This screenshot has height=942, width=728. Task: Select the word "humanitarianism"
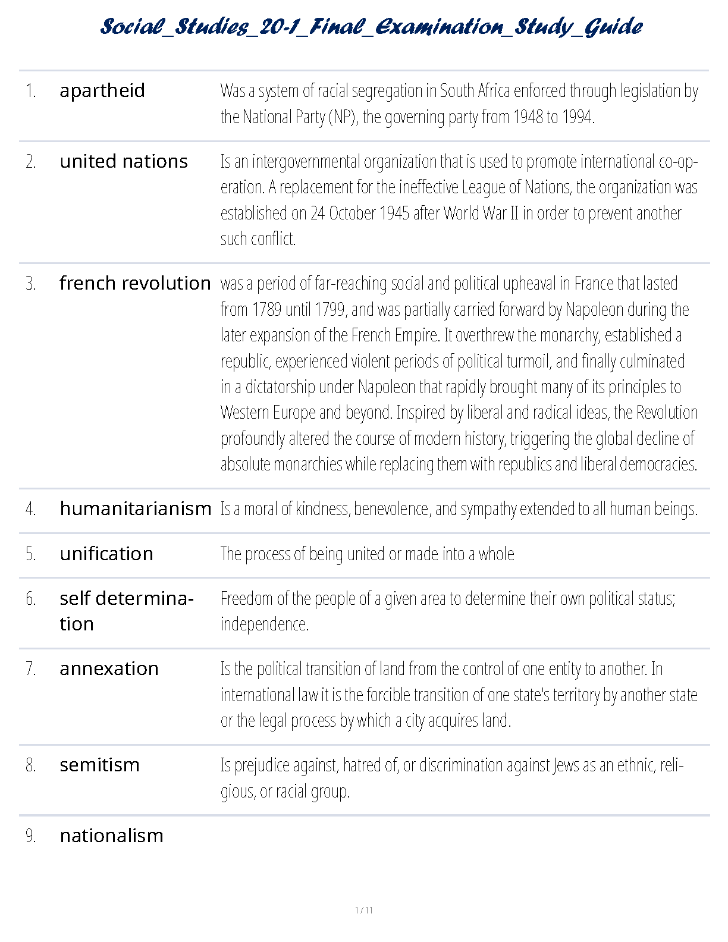(x=136, y=508)
